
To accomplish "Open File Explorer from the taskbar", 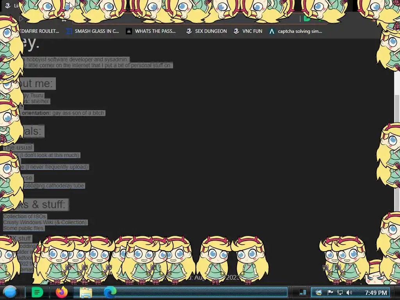I will [86, 293].
